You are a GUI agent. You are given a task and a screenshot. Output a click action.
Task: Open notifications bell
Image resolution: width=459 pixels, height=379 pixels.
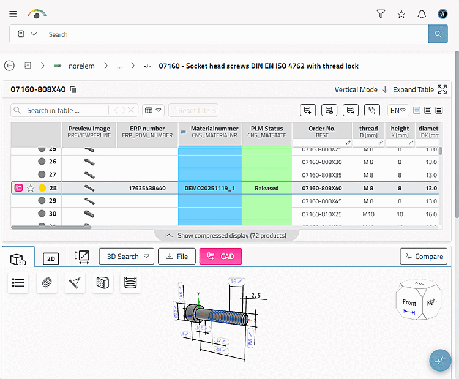point(422,14)
